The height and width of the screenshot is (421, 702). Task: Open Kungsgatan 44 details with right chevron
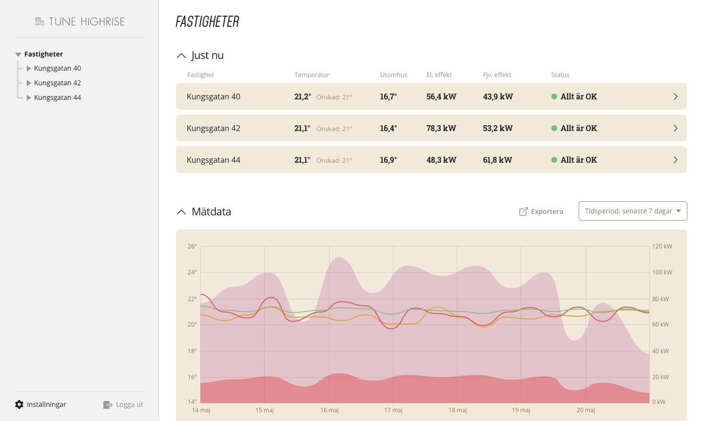(675, 160)
